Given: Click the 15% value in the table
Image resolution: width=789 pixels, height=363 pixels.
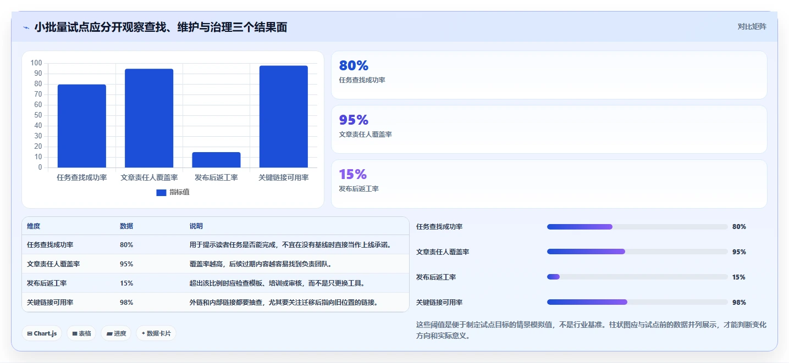Looking at the screenshot, I should [x=126, y=283].
